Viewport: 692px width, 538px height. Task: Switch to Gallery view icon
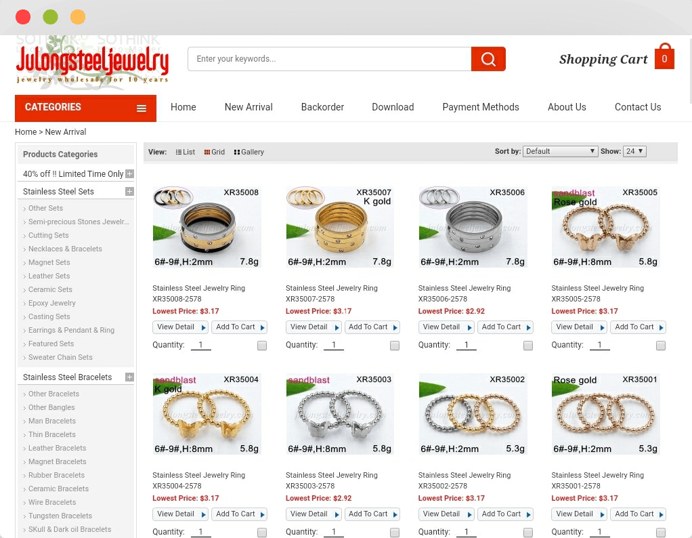(x=237, y=152)
